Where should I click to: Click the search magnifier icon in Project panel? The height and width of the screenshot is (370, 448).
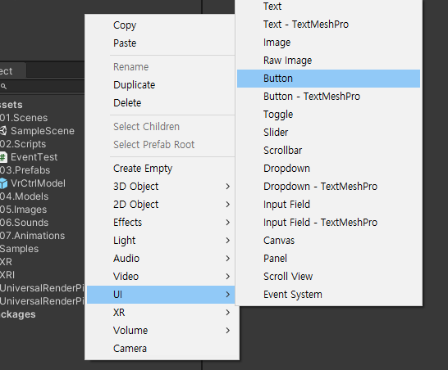[x=3, y=86]
